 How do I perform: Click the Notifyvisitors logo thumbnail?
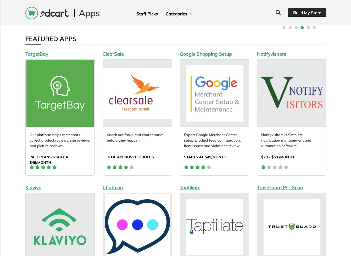click(x=292, y=93)
